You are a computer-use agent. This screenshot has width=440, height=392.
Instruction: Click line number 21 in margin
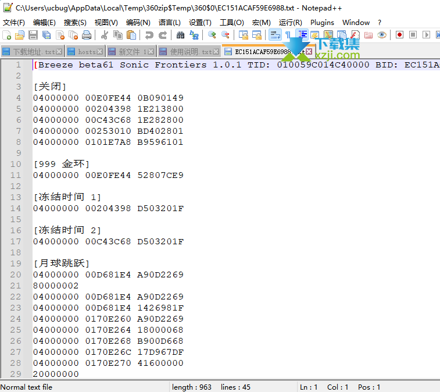click(x=16, y=286)
